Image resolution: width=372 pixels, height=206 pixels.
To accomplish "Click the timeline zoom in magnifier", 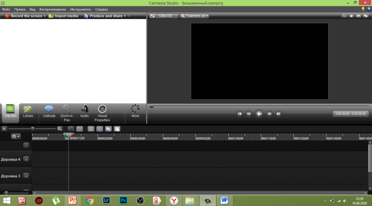I will 60,129.
